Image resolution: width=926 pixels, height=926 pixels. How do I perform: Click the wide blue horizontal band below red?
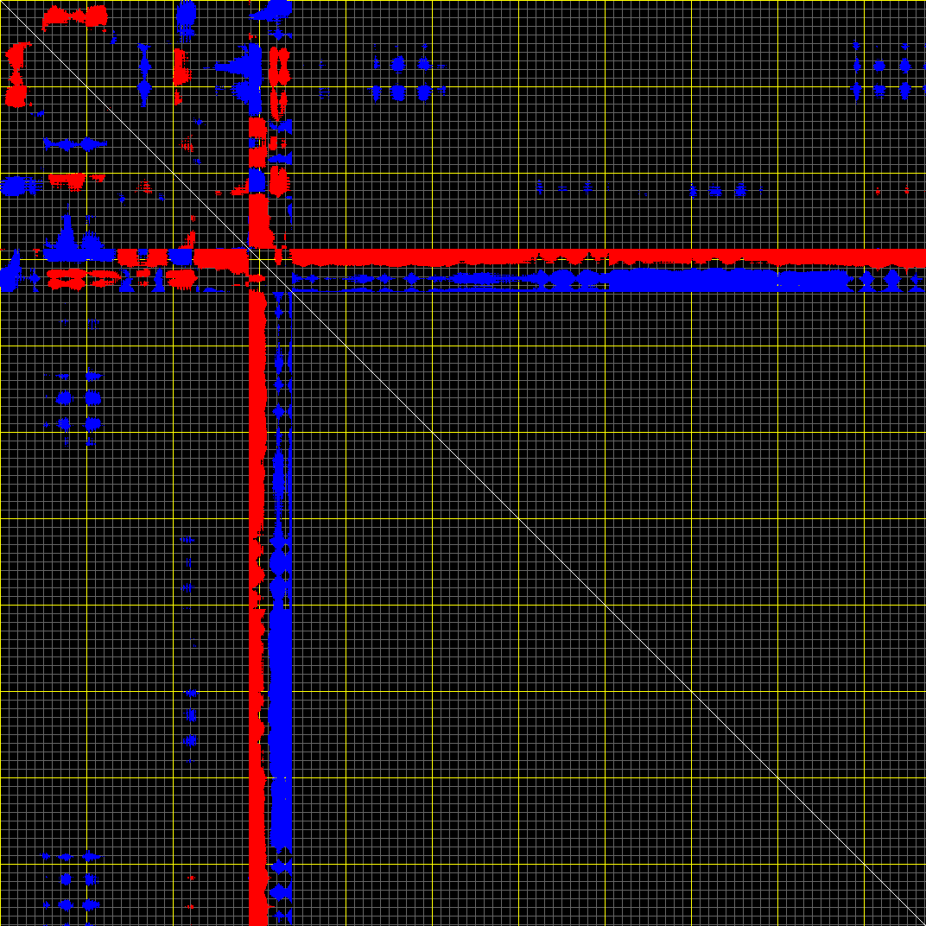608,280
